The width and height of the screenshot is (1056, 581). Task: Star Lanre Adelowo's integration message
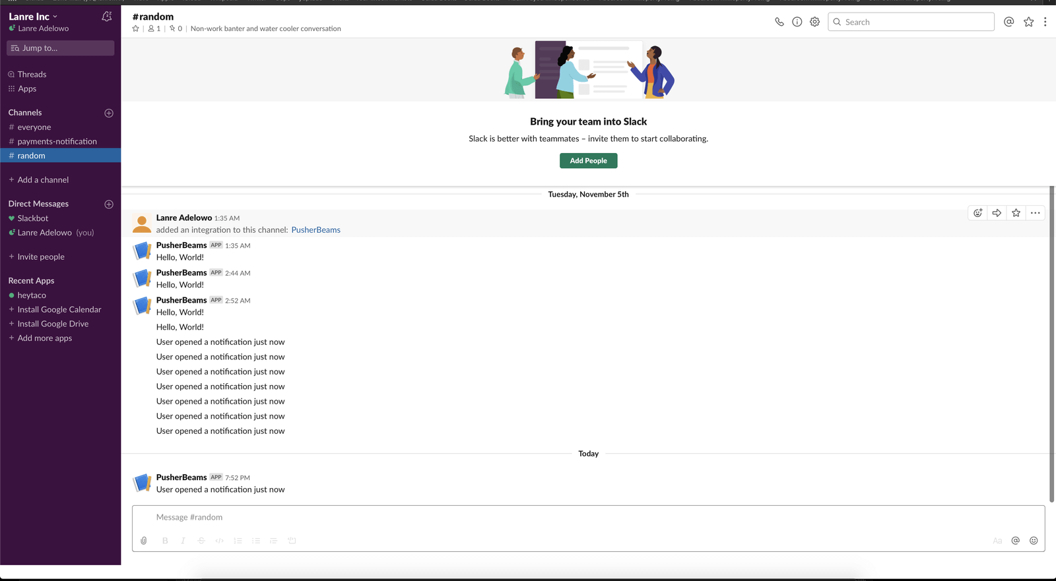[x=1016, y=213]
